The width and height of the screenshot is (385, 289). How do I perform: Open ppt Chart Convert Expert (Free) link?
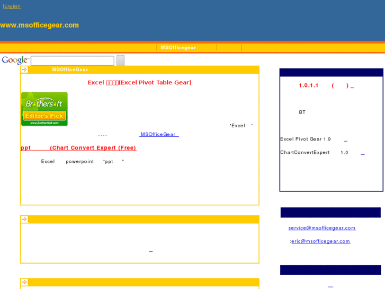(78, 147)
